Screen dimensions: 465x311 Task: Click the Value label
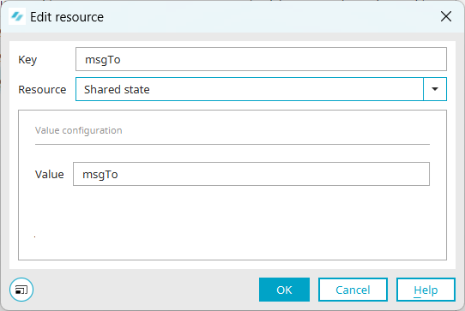tap(49, 174)
